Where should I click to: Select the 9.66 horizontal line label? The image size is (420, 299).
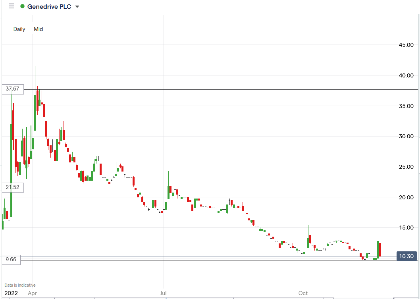(x=11, y=259)
